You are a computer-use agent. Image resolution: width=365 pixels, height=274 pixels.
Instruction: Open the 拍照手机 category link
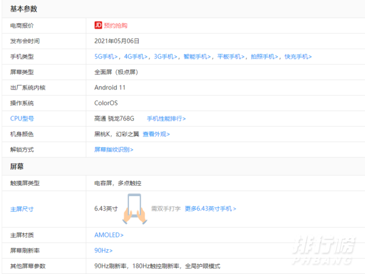pos(265,57)
